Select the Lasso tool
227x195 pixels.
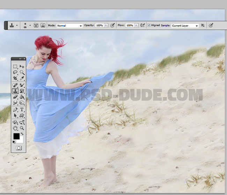coord(15,72)
